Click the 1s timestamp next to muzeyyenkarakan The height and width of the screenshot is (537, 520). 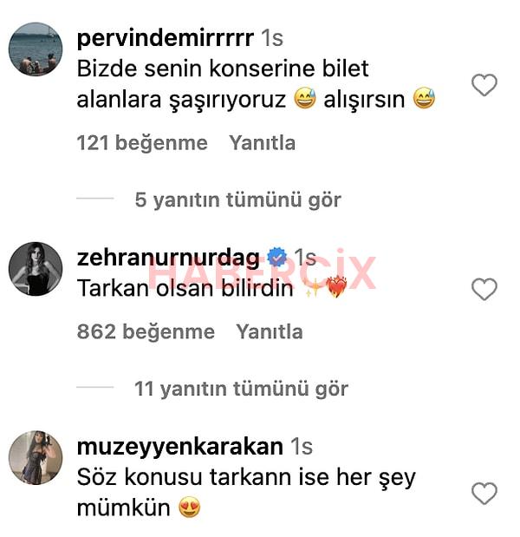tap(302, 447)
